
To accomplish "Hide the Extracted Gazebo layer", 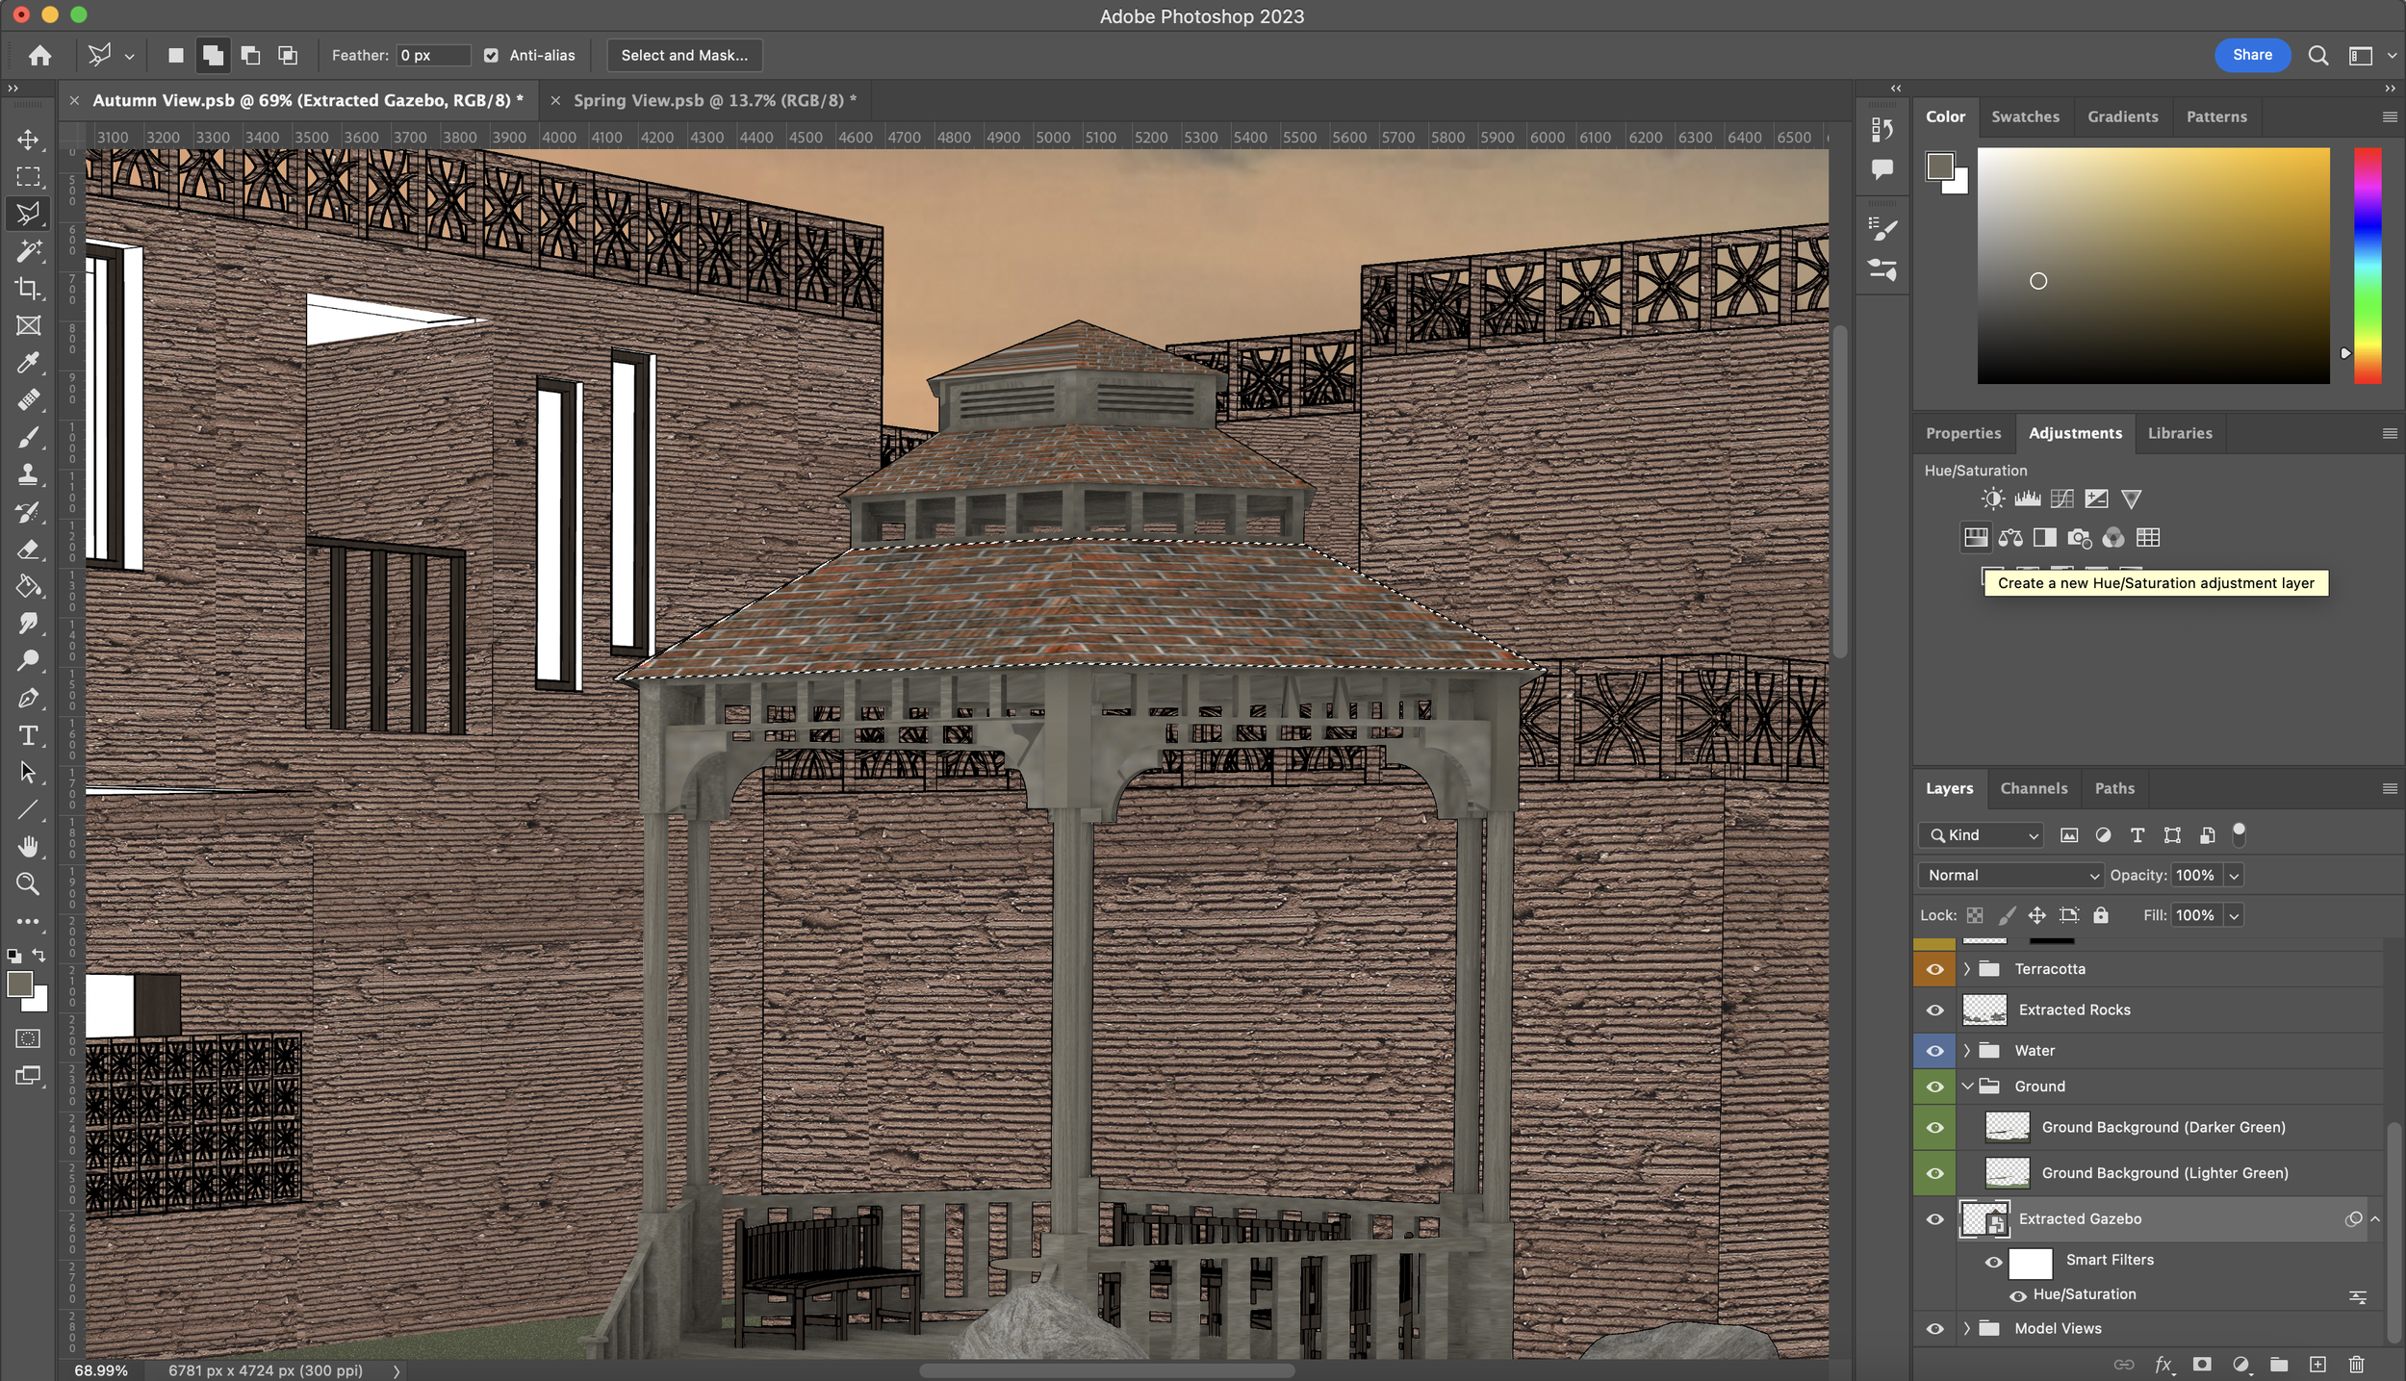I will [1934, 1219].
